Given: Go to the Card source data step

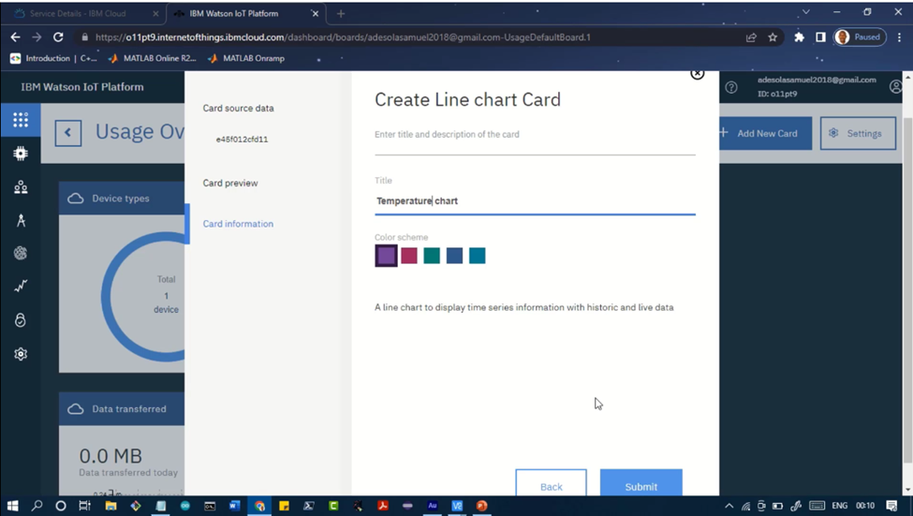Looking at the screenshot, I should tap(238, 109).
